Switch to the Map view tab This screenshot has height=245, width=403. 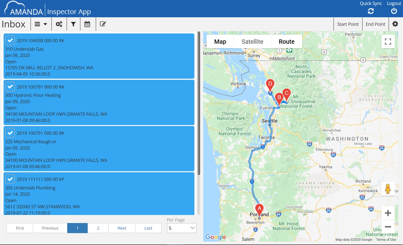tap(220, 42)
